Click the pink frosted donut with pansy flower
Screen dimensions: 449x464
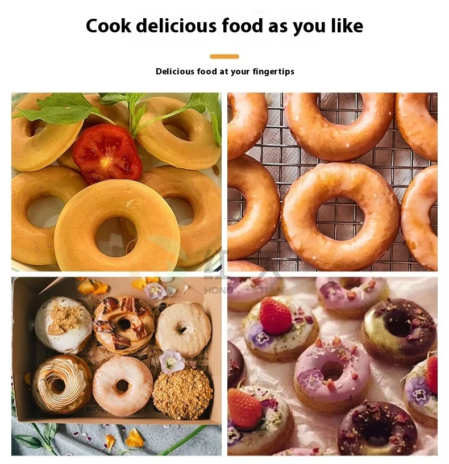(x=332, y=375)
